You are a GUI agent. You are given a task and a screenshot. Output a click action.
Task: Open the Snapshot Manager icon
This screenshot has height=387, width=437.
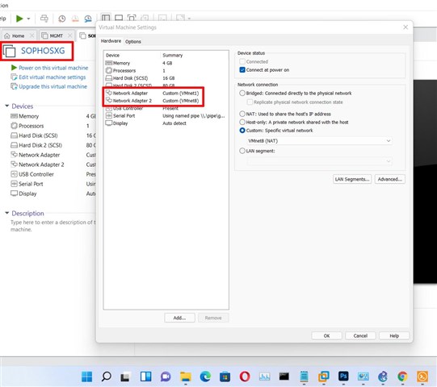tap(88, 19)
